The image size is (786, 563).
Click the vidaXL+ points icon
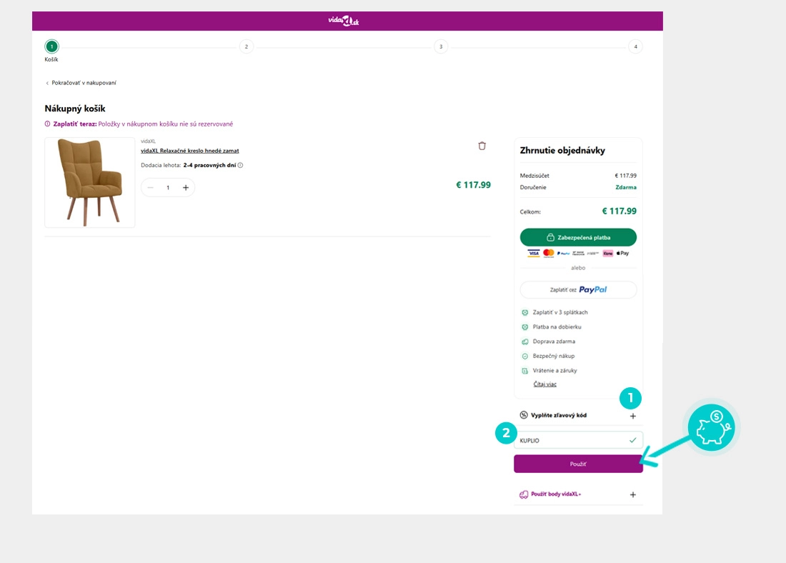524,494
